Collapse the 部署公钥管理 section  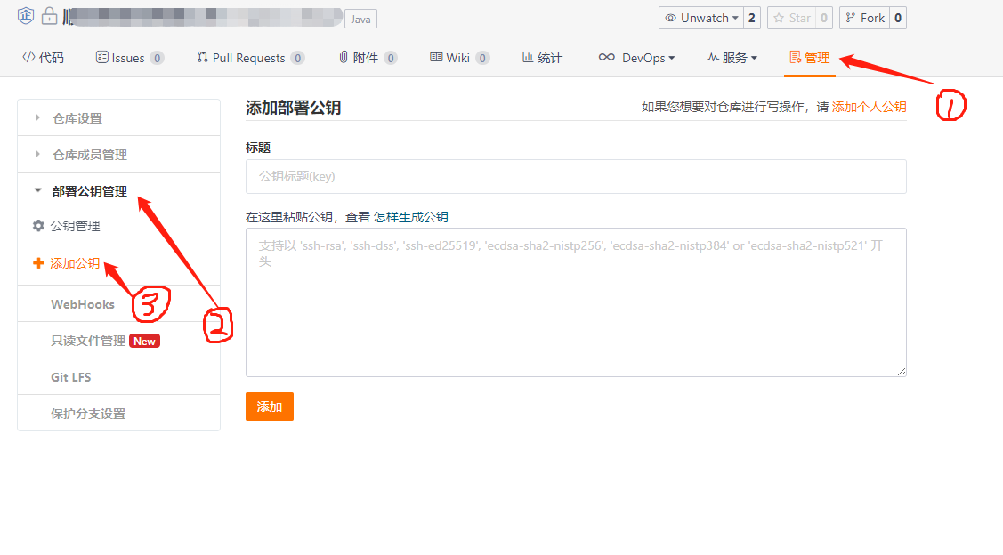pos(119,190)
